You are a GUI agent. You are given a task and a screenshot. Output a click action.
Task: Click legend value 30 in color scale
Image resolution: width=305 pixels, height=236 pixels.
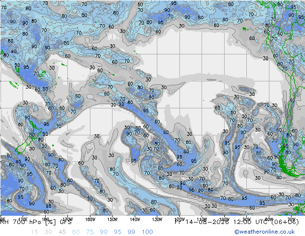(x=48, y=232)
